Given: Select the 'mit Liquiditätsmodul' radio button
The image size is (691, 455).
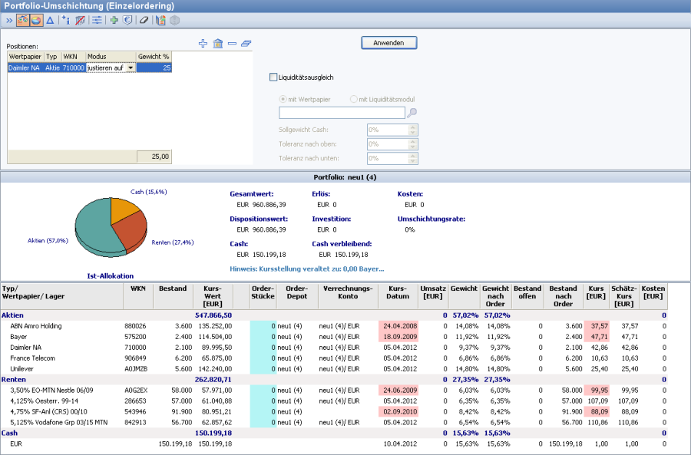Looking at the screenshot, I should [354, 99].
